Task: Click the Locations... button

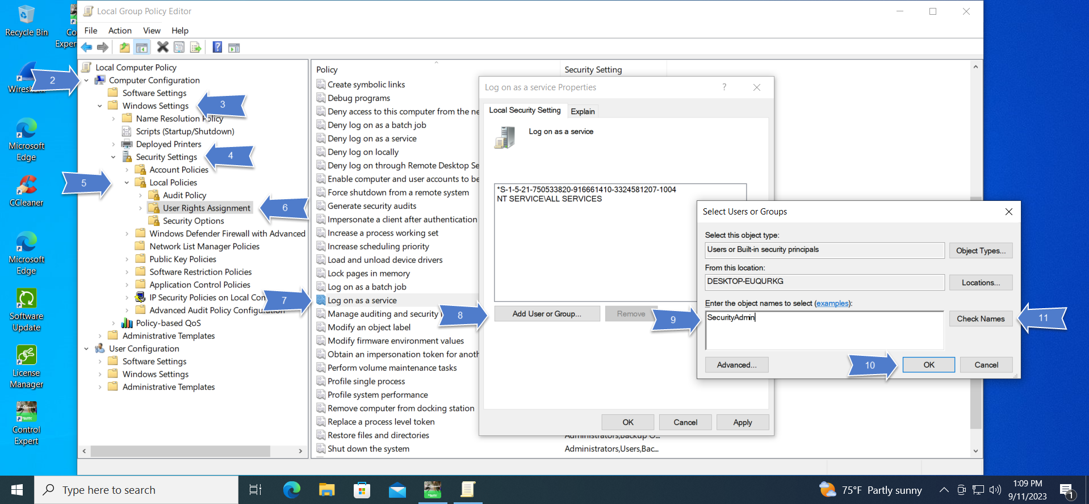Action: coord(981,283)
